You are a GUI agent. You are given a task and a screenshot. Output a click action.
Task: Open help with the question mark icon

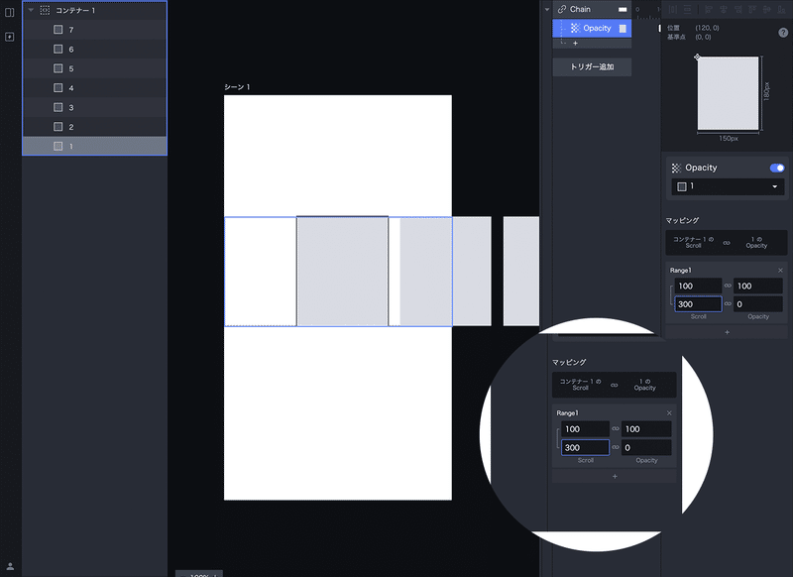(x=783, y=33)
